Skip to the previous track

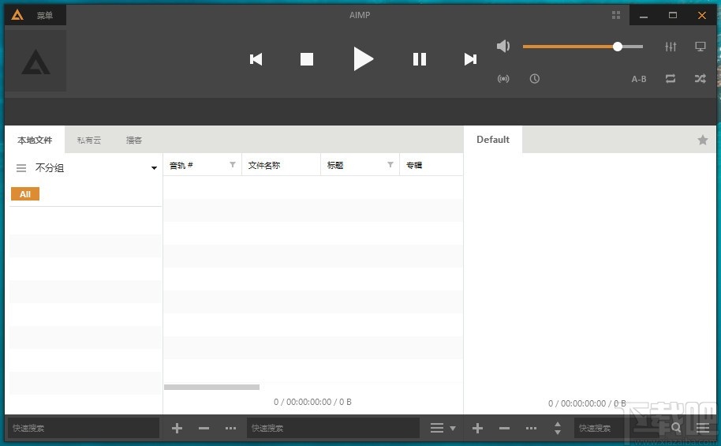pos(256,59)
